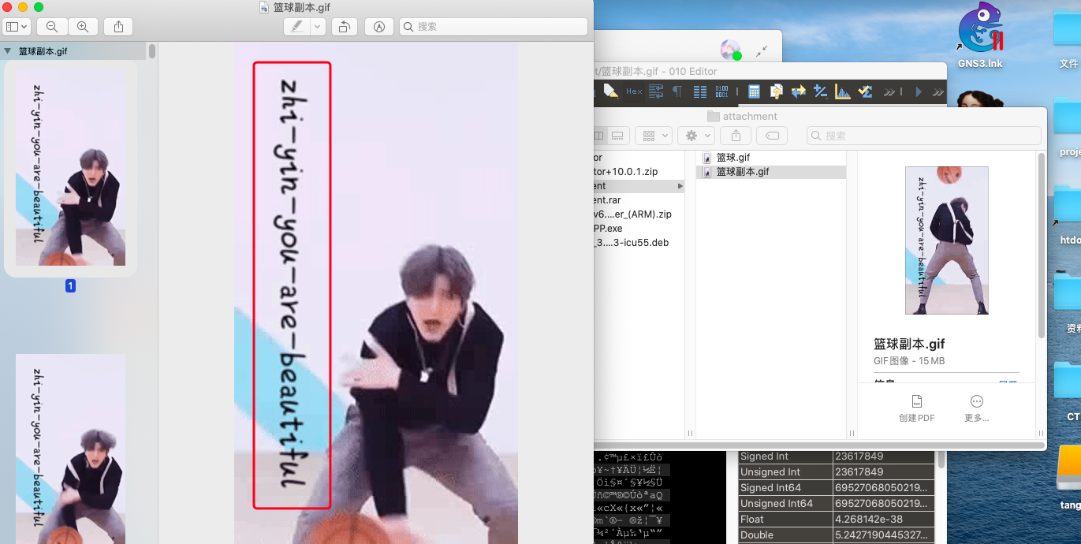Click the Finder preview pane scrollbar

(1042, 244)
